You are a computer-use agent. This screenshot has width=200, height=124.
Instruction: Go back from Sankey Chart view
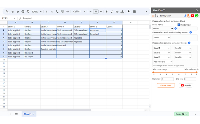click(157, 16)
